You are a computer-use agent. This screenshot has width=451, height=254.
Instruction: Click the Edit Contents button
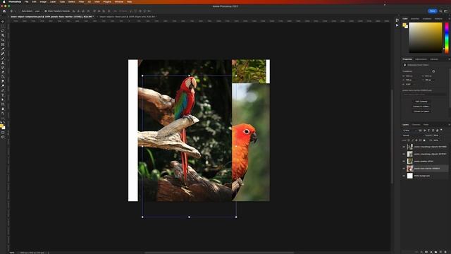421,102
